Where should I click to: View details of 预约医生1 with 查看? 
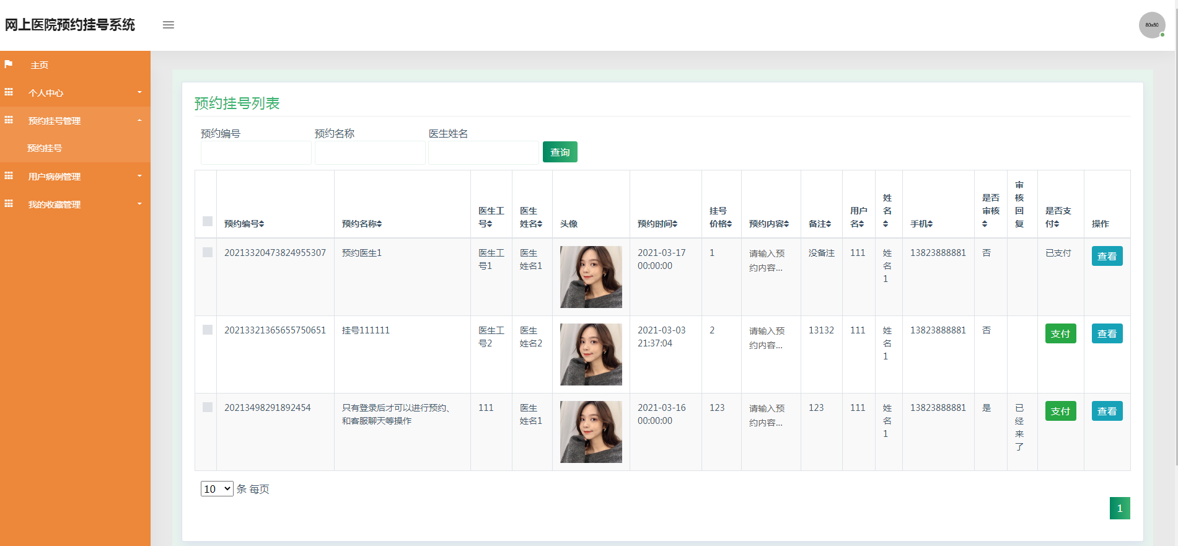[1107, 256]
